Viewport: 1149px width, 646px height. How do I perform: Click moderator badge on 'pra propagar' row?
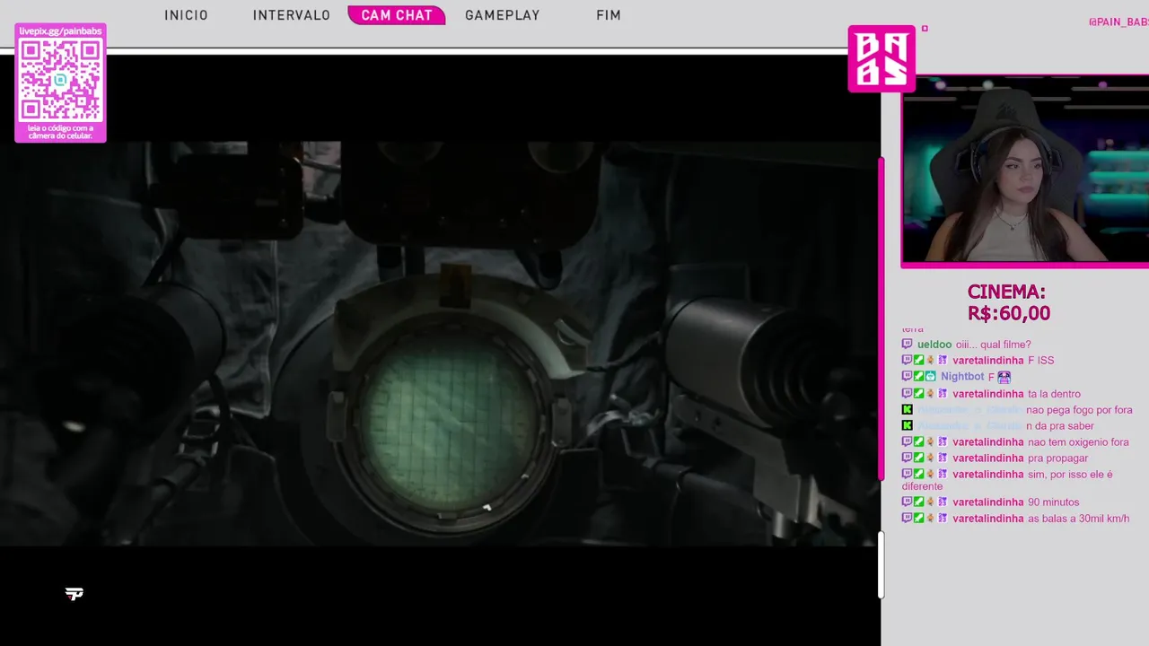919,458
